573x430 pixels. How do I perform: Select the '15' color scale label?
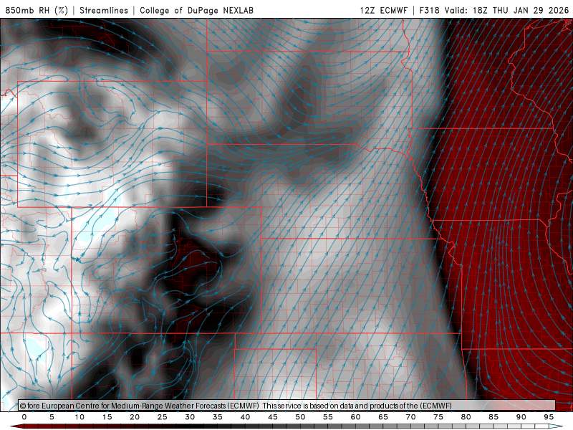tap(107, 417)
